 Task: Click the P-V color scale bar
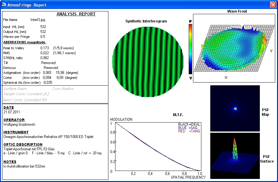[190, 49]
